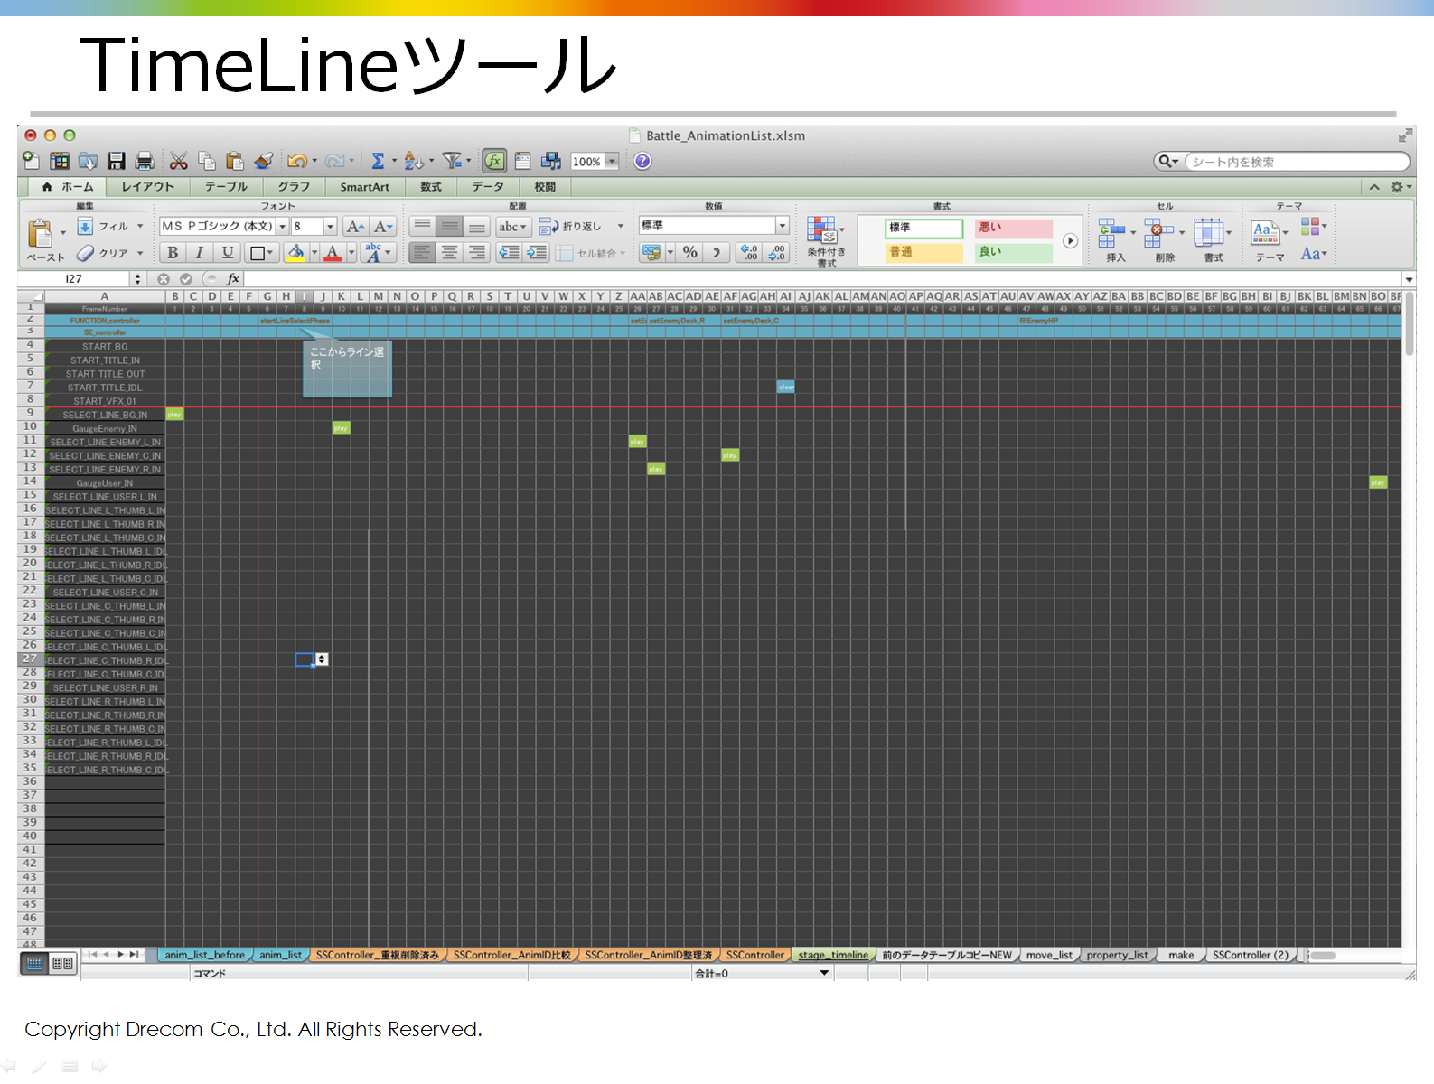The width and height of the screenshot is (1434, 1084).
Task: Apply the 悪い cell style
Action: 1014,228
